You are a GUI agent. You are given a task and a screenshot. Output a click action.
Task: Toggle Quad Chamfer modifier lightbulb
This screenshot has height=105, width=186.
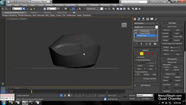point(136,33)
